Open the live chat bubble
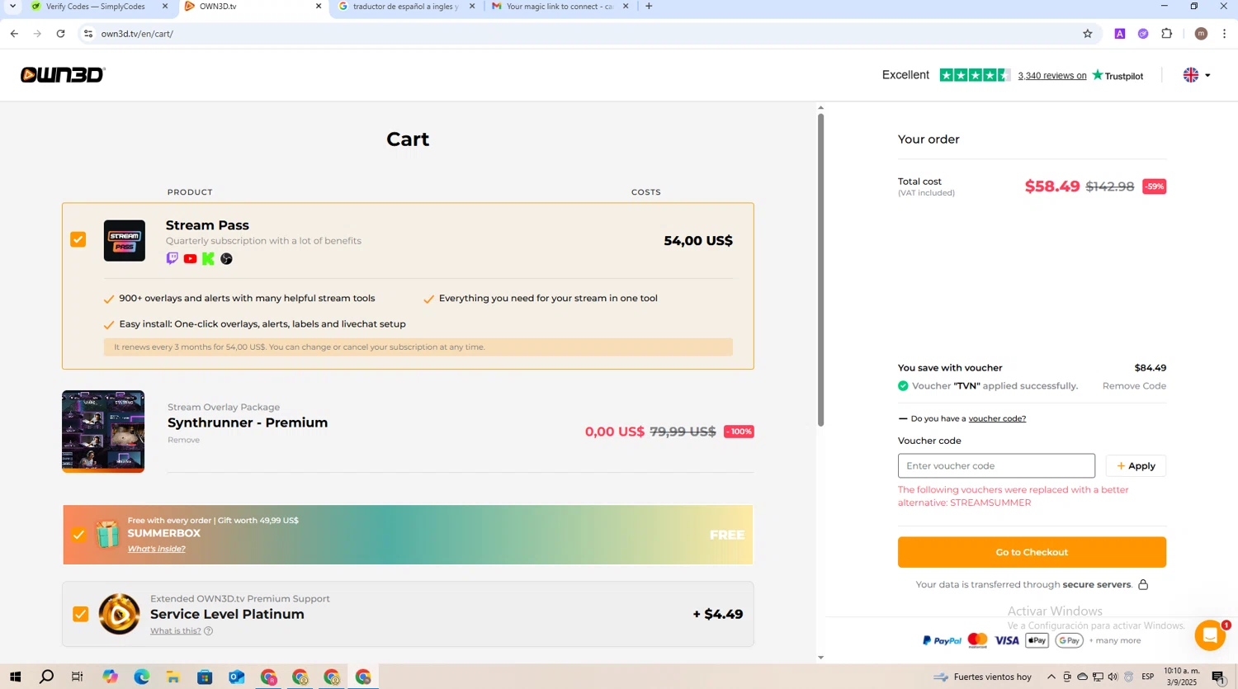This screenshot has width=1238, height=689. coord(1210,635)
